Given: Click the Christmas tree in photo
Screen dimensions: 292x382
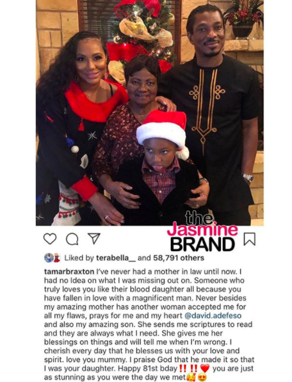Looking at the screenshot, I should pos(142,37).
